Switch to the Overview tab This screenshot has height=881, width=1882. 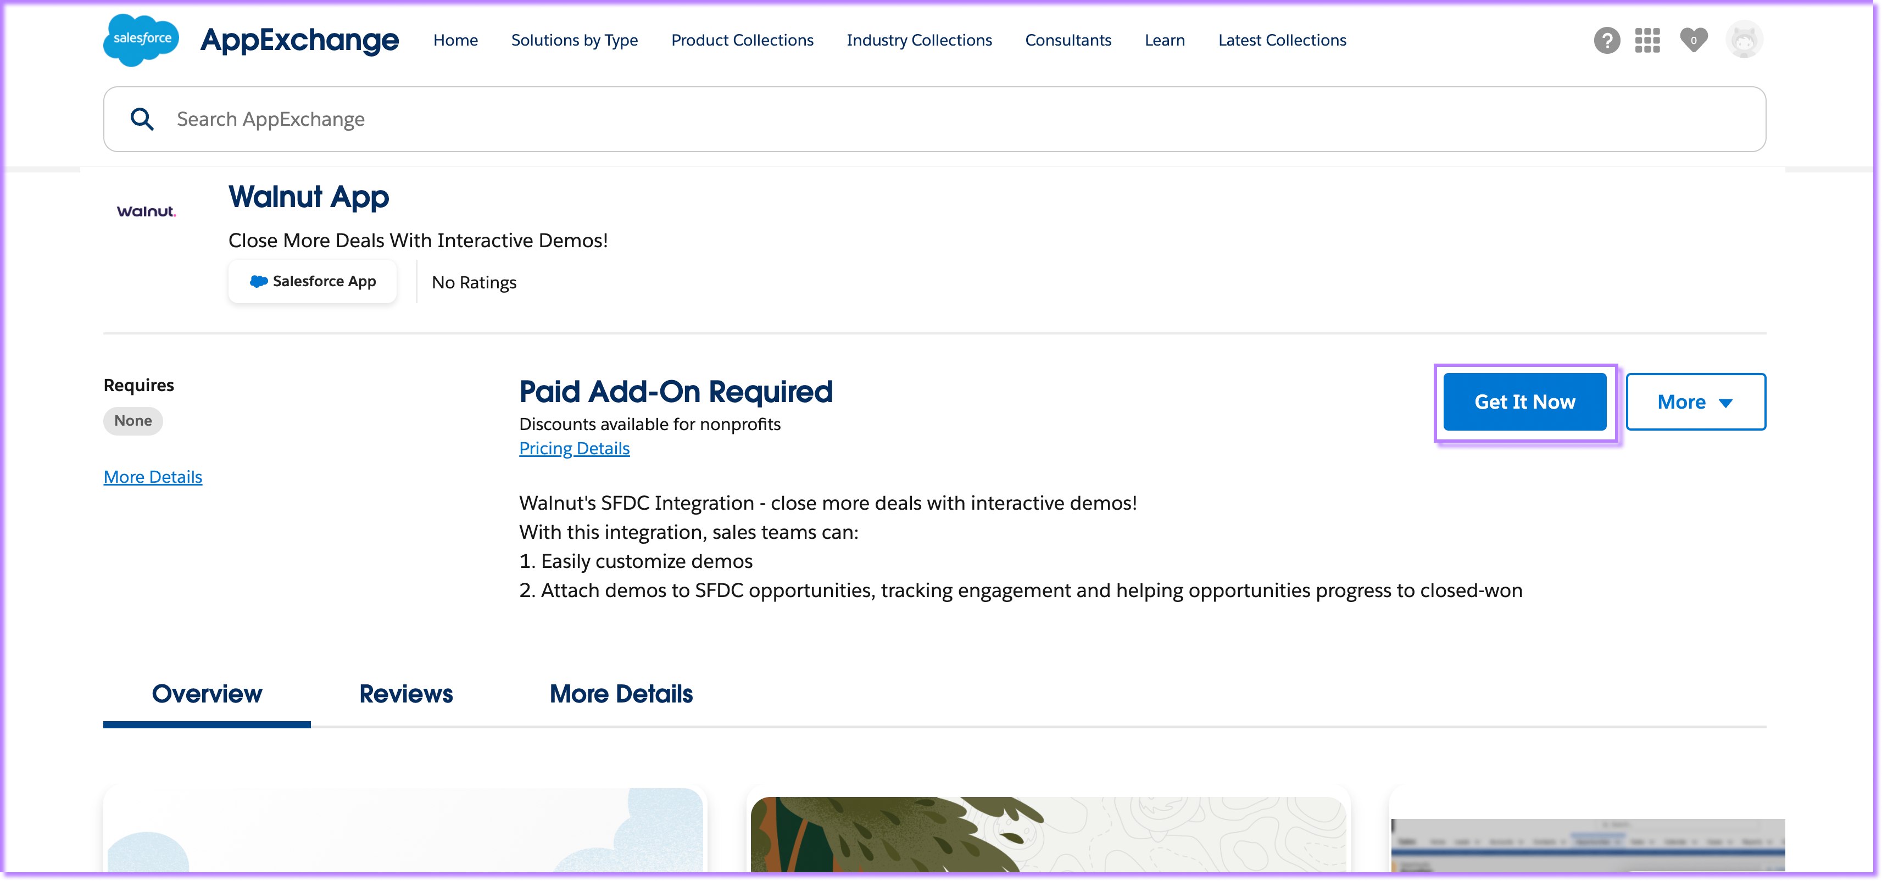click(207, 694)
